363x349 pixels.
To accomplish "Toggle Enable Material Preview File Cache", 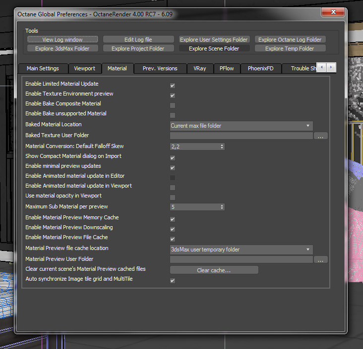I will pyautogui.click(x=173, y=239).
